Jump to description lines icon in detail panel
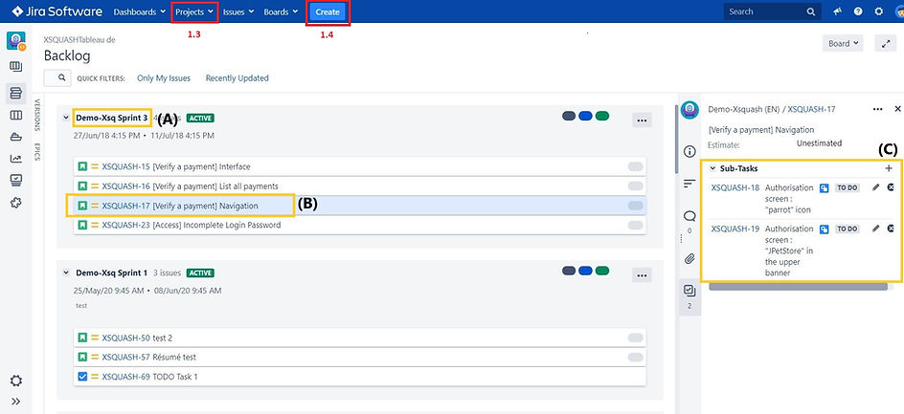 (x=689, y=184)
